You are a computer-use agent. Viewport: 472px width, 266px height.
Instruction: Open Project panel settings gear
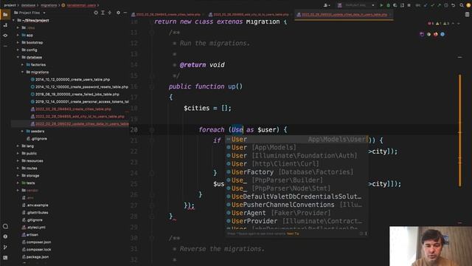coord(118,13)
